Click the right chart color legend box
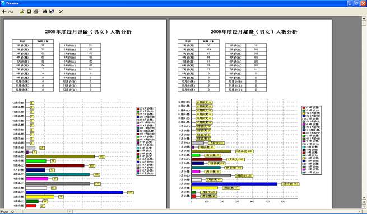 click(x=312, y=140)
